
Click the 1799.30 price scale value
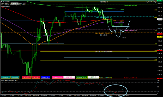[160, 41]
